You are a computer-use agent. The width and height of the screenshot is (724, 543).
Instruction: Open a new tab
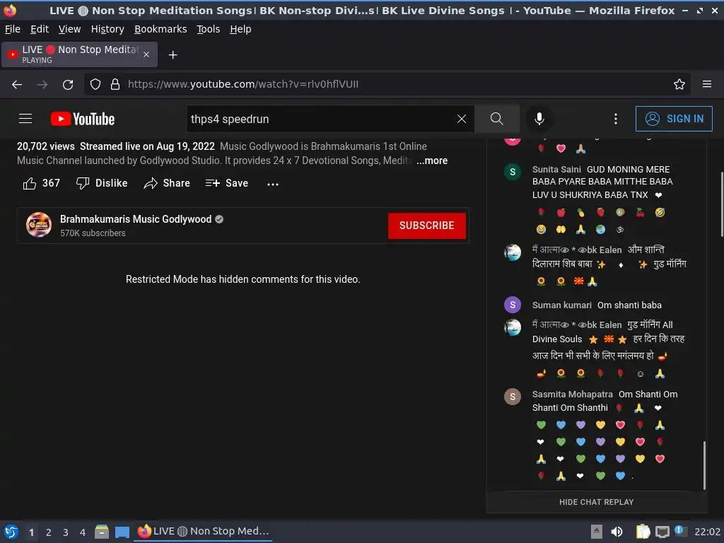coord(173,55)
